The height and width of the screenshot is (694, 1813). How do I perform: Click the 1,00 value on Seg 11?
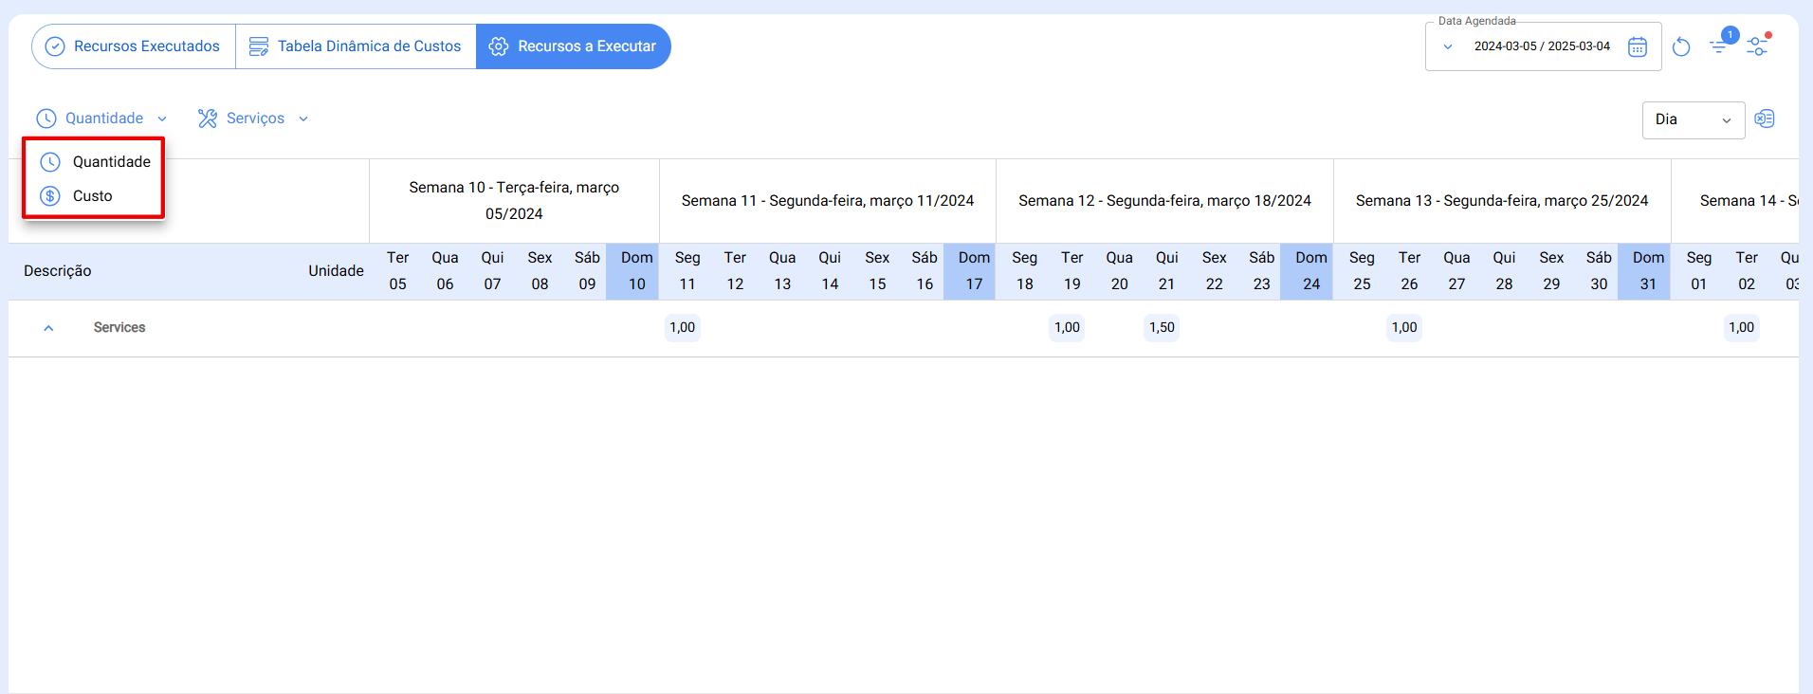683,328
